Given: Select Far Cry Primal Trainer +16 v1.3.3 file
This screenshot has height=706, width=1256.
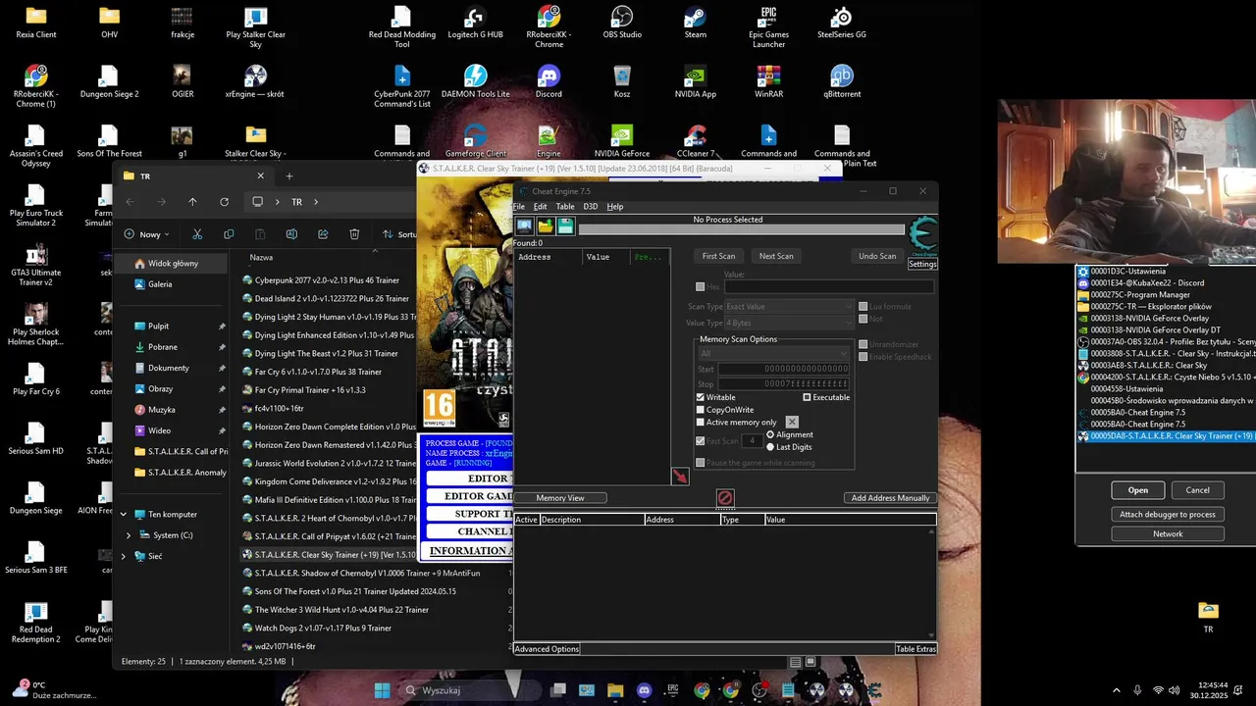Looking at the screenshot, I should click(x=310, y=390).
